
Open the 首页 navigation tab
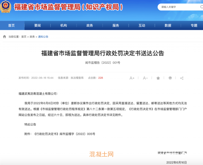point(12,25)
